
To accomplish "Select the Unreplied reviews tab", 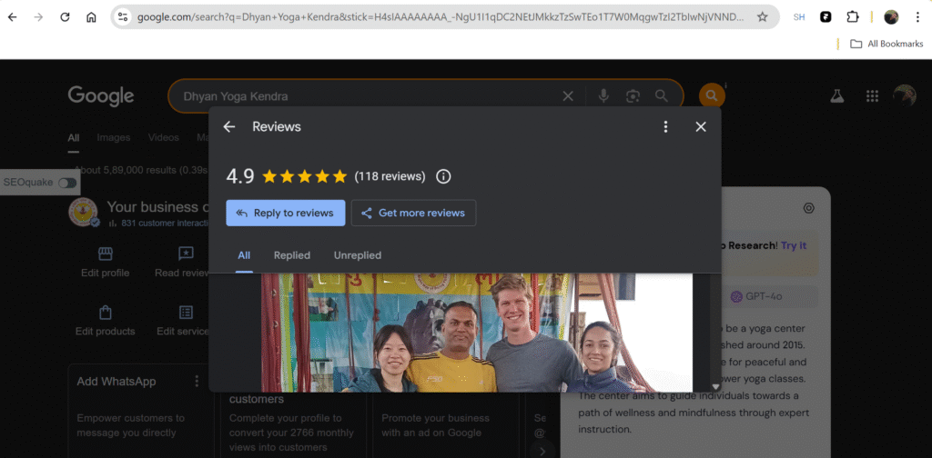I will click(358, 255).
